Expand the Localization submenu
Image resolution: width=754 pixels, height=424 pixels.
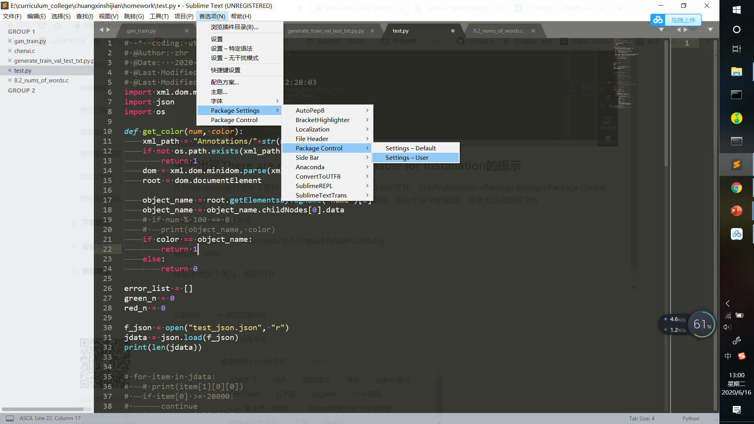click(327, 129)
